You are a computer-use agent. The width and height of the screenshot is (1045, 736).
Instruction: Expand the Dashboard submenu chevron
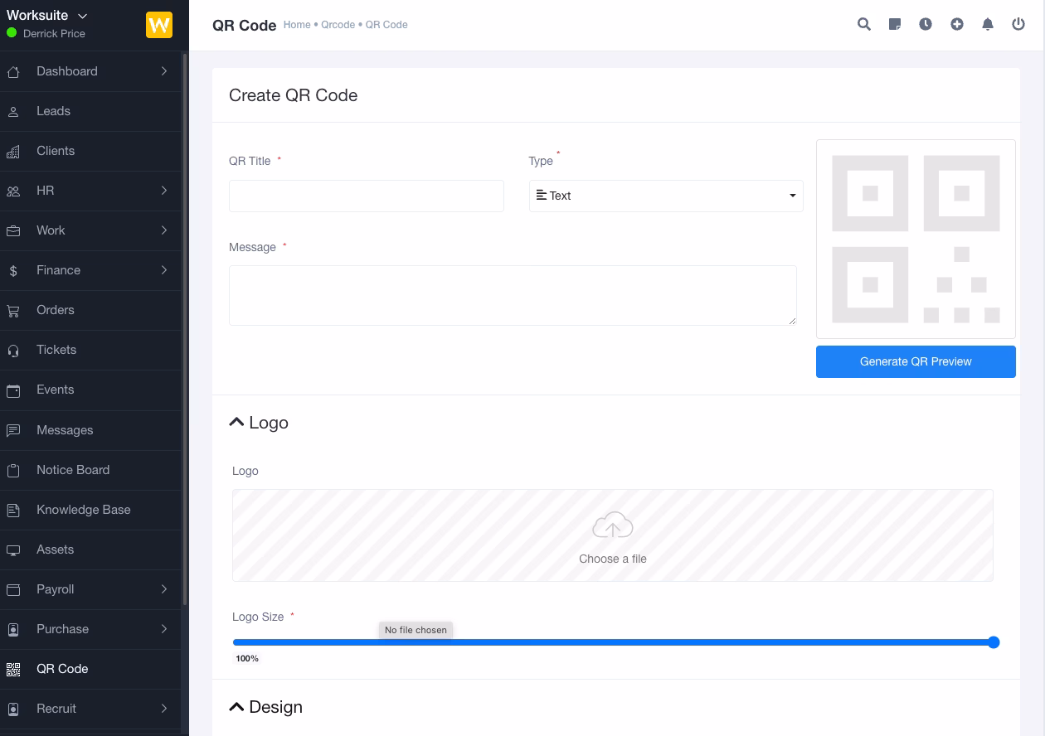tap(164, 71)
